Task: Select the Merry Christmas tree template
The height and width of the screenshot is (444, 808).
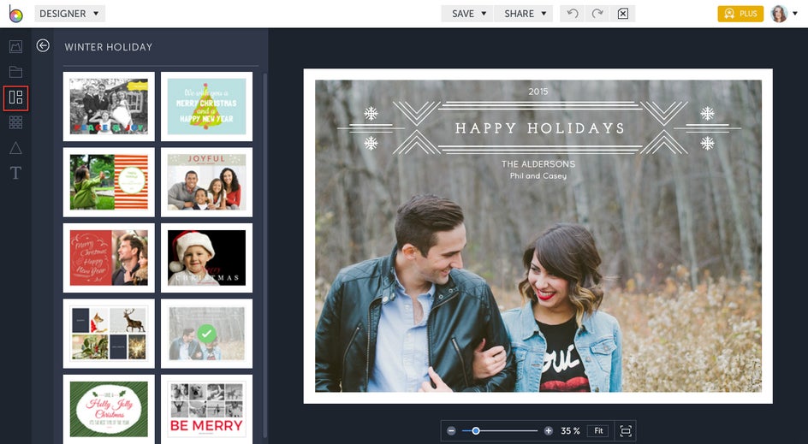Action: pyautogui.click(x=206, y=107)
